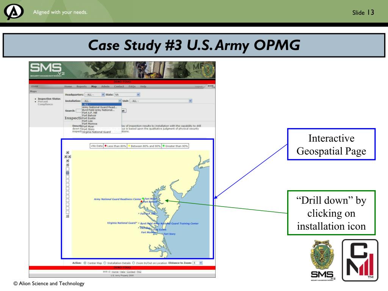Select the Installation Details radio button
The width and height of the screenshot is (388, 291).
(105, 263)
